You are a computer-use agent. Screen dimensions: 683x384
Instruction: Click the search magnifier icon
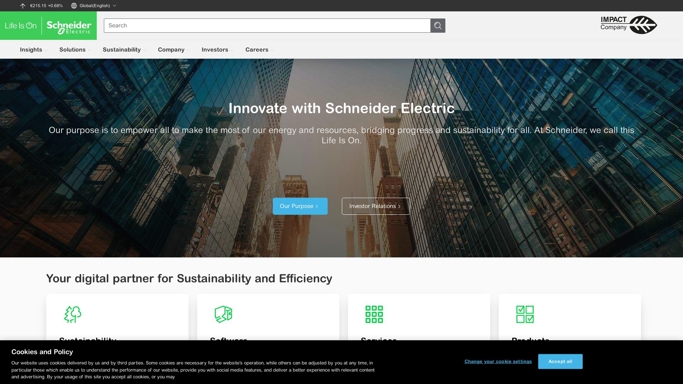click(438, 25)
